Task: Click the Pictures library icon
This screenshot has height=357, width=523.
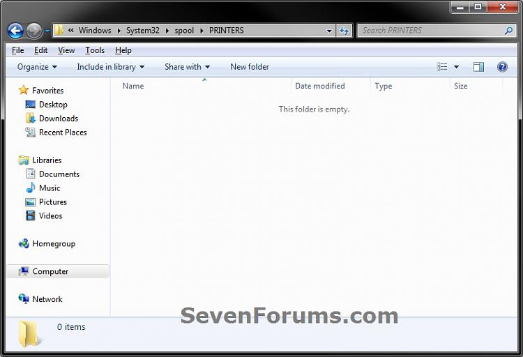Action: click(x=31, y=202)
